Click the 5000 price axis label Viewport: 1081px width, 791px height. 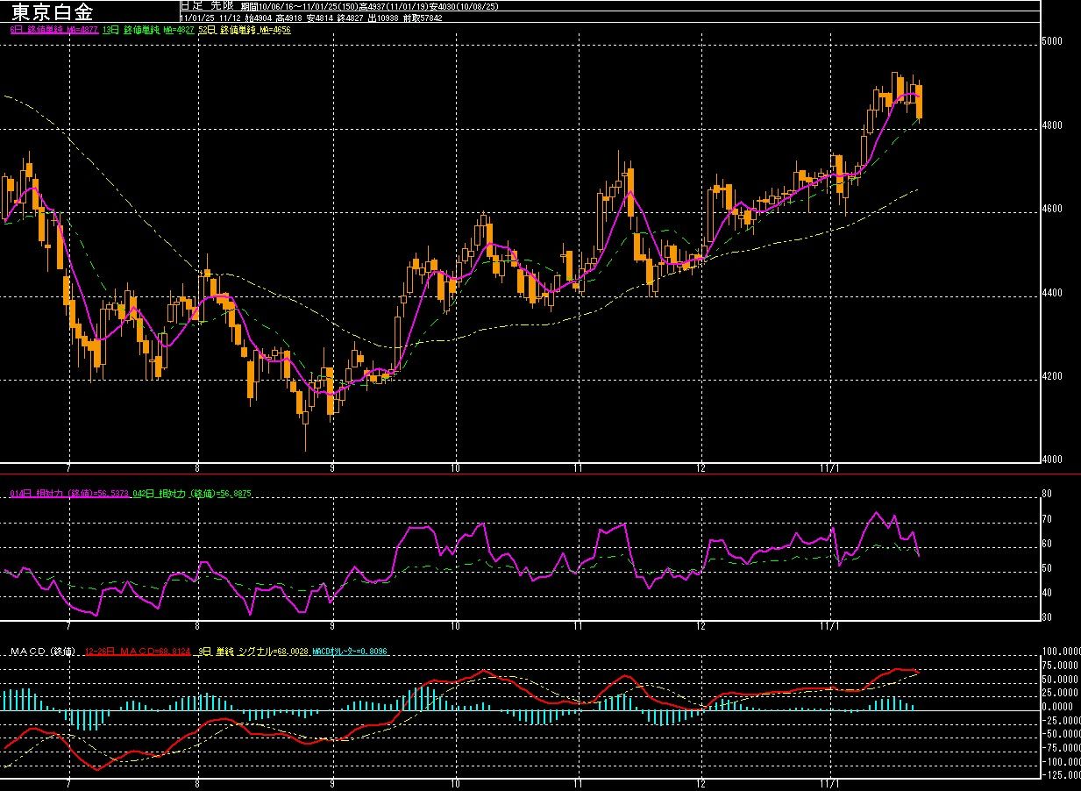1053,41
